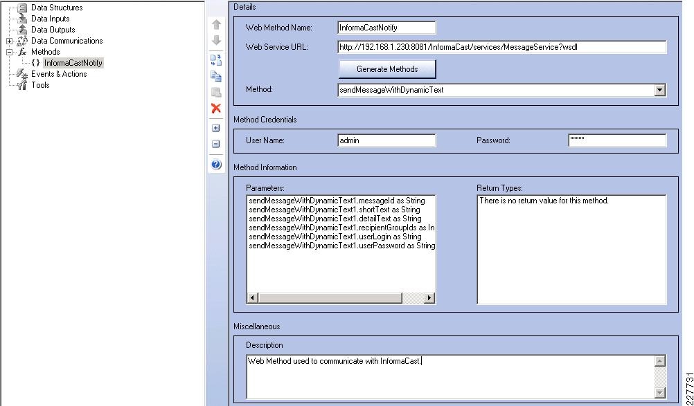Click the Tools icon in tree

pyautogui.click(x=22, y=85)
